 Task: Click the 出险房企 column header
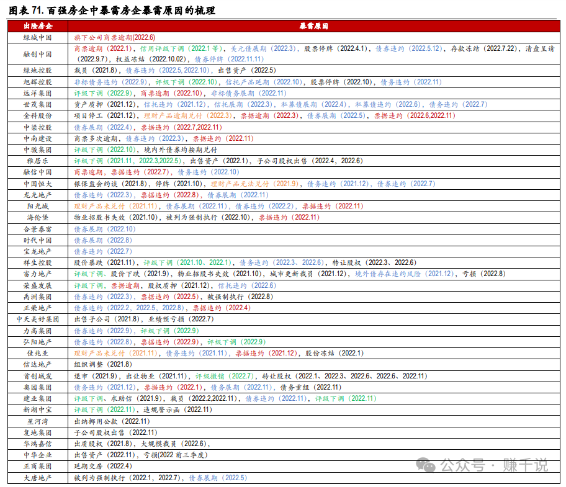(38, 26)
